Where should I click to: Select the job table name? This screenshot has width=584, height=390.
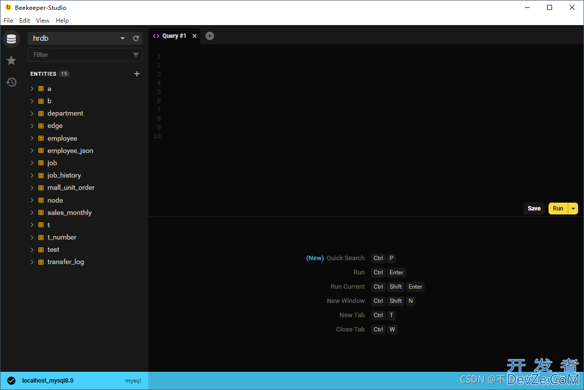[52, 163]
